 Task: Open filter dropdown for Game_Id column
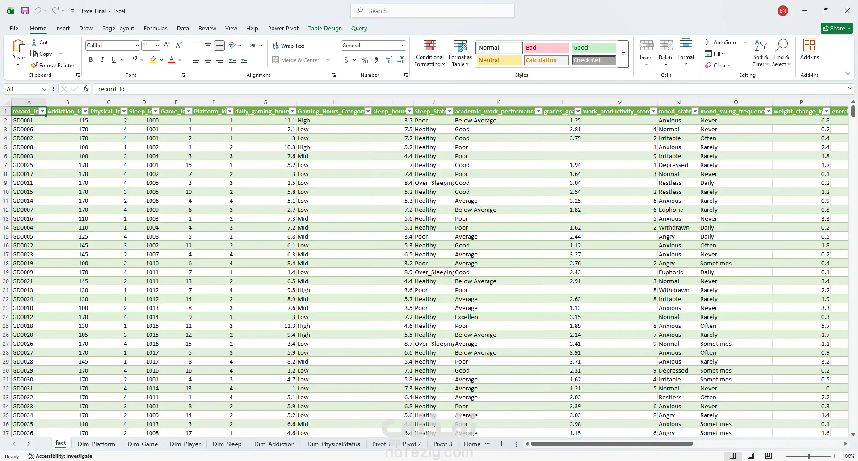point(189,111)
